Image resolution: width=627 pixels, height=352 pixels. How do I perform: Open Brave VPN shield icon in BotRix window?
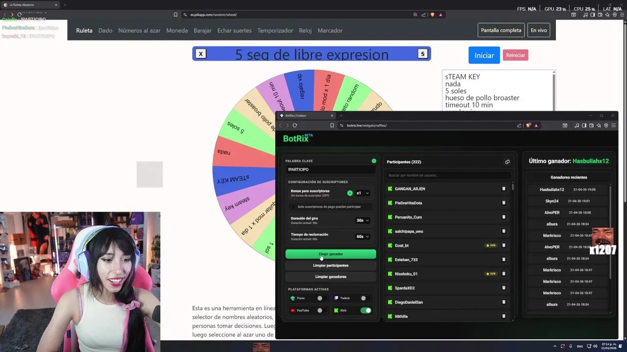tap(606, 126)
